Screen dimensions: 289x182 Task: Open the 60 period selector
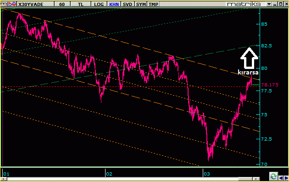(62, 4)
